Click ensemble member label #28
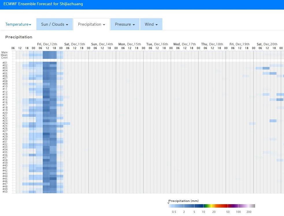 pos(5,134)
